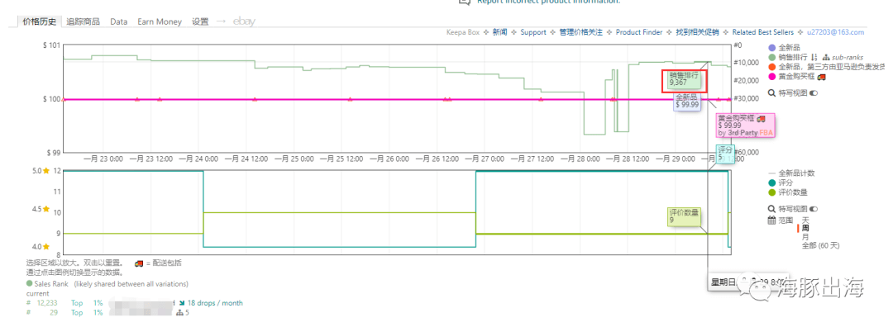Viewport: 893px width, 327px height.
Task: Toggle the 销售排行 green legend dot
Action: coord(771,58)
